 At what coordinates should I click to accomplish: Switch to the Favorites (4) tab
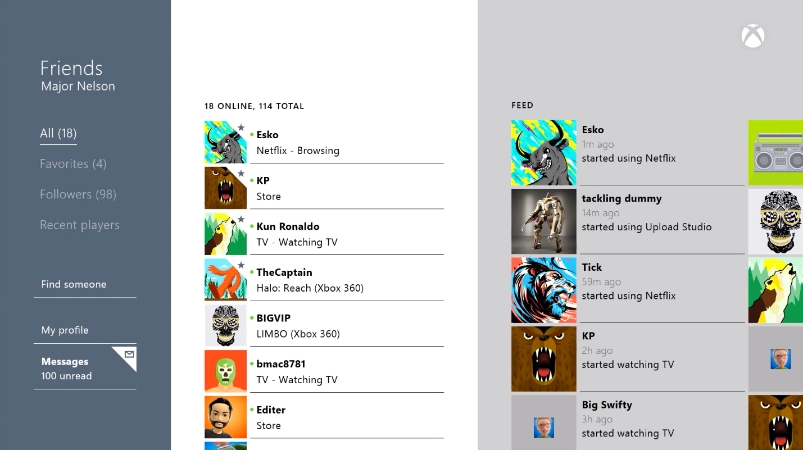coord(73,163)
